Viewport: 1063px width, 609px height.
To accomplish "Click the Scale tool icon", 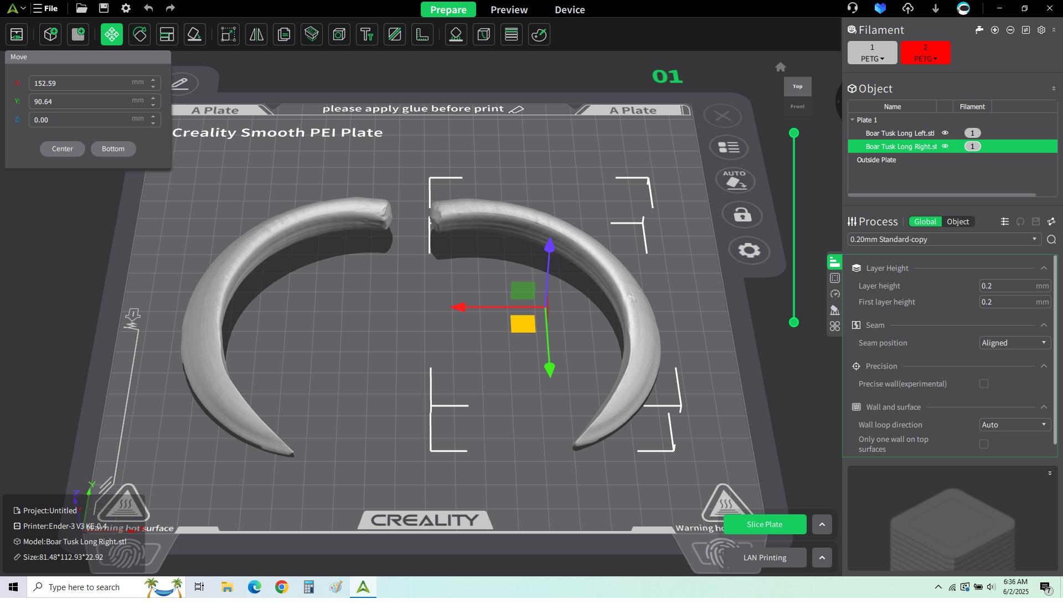I will click(x=229, y=35).
